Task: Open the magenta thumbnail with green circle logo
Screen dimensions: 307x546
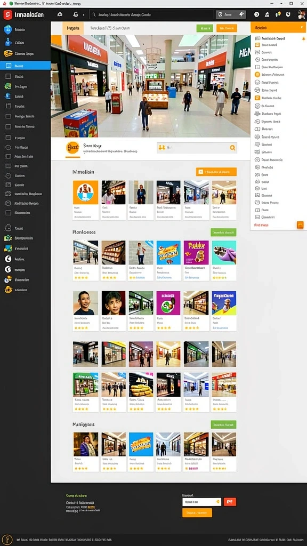Action: [168, 303]
